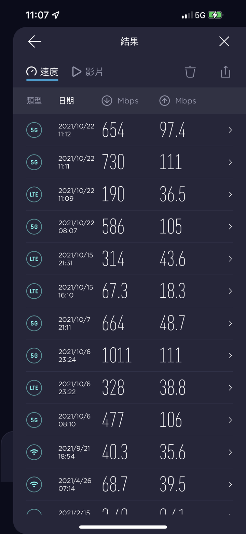Expand the 1011 Mbps result chevron
The width and height of the screenshot is (246, 534).
tap(230, 356)
